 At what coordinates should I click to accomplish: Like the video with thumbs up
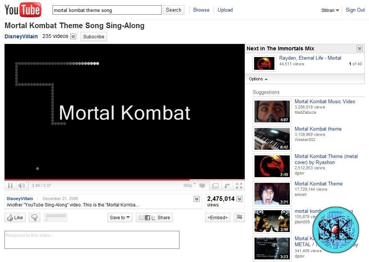coord(15,217)
